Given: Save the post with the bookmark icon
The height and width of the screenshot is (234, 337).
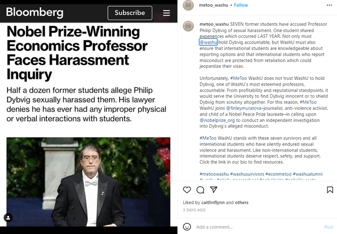Looking at the screenshot, I should pyautogui.click(x=330, y=190).
